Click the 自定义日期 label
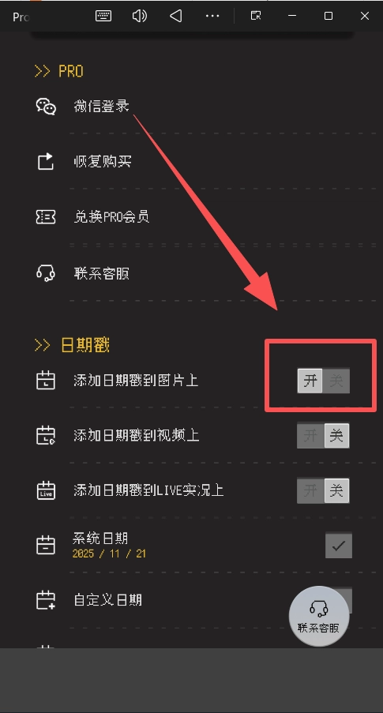This screenshot has height=713, width=383. click(108, 600)
